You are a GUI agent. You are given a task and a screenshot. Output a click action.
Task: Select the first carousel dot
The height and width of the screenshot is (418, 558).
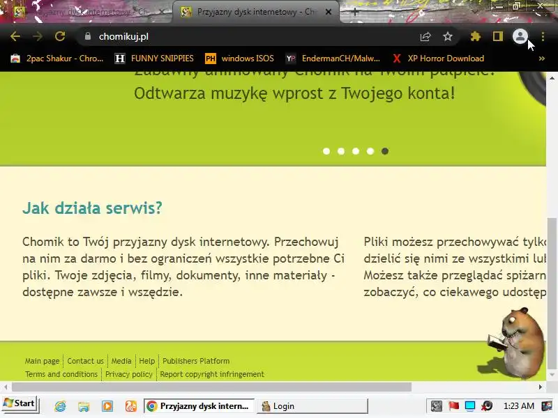pos(326,151)
